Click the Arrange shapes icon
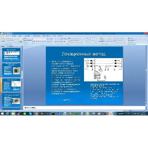This screenshot has width=148, height=148. (x=102, y=40)
